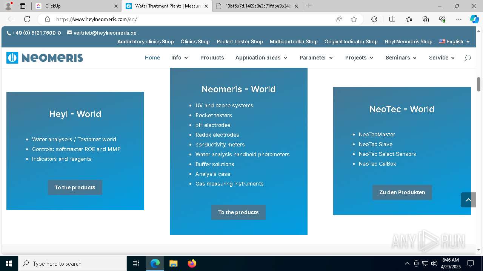
Task: Show hidden system tray icons
Action: (x=407, y=263)
